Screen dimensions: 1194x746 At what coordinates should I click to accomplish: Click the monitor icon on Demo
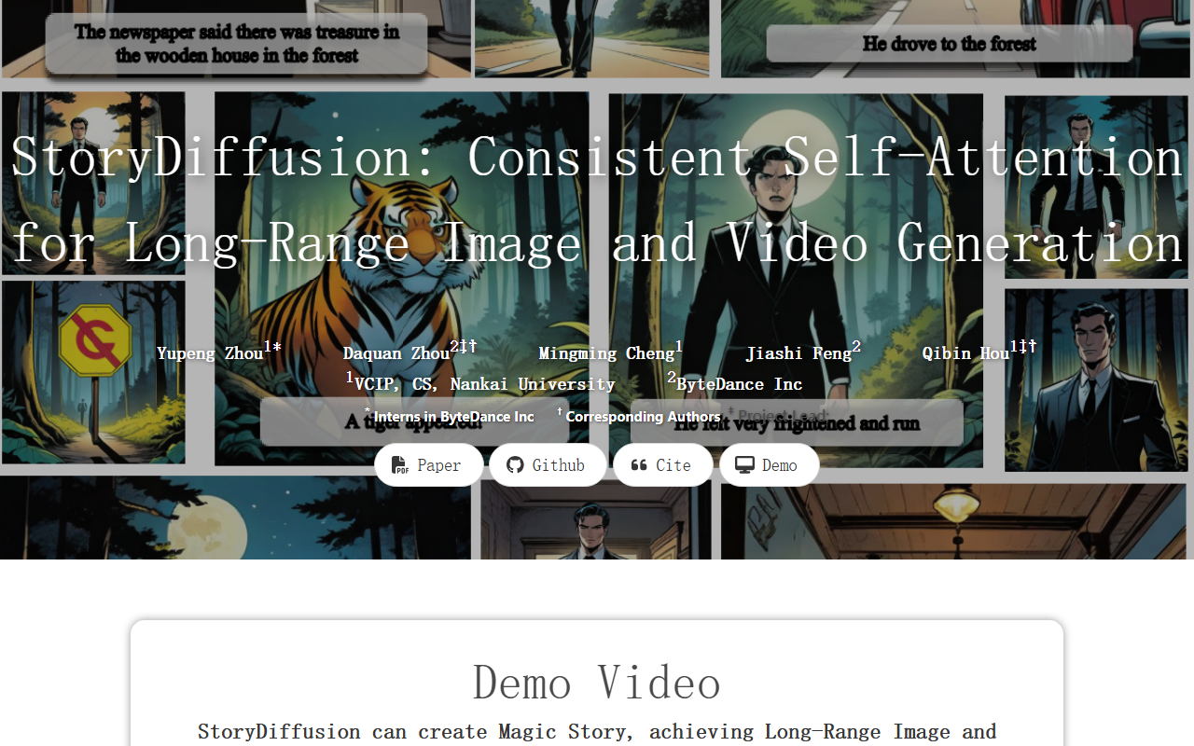tap(744, 465)
